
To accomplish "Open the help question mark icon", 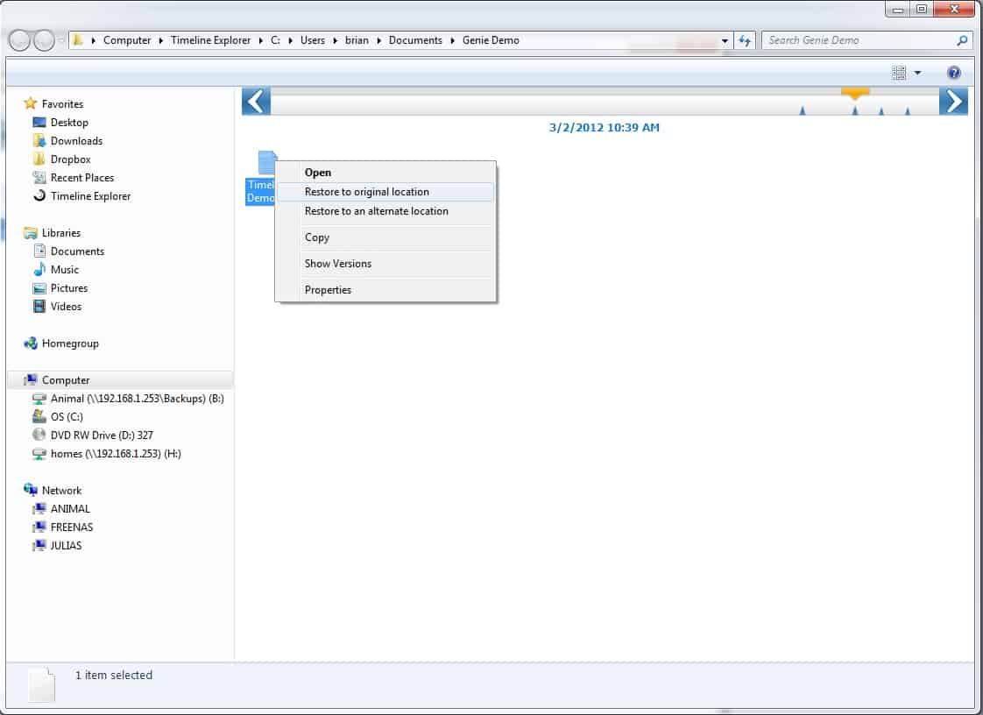I will [953, 73].
